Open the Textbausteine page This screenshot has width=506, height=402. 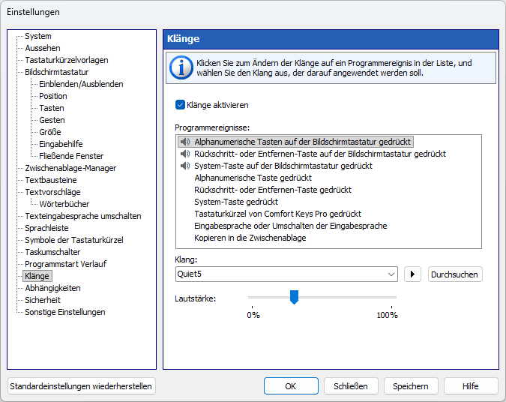(51, 180)
